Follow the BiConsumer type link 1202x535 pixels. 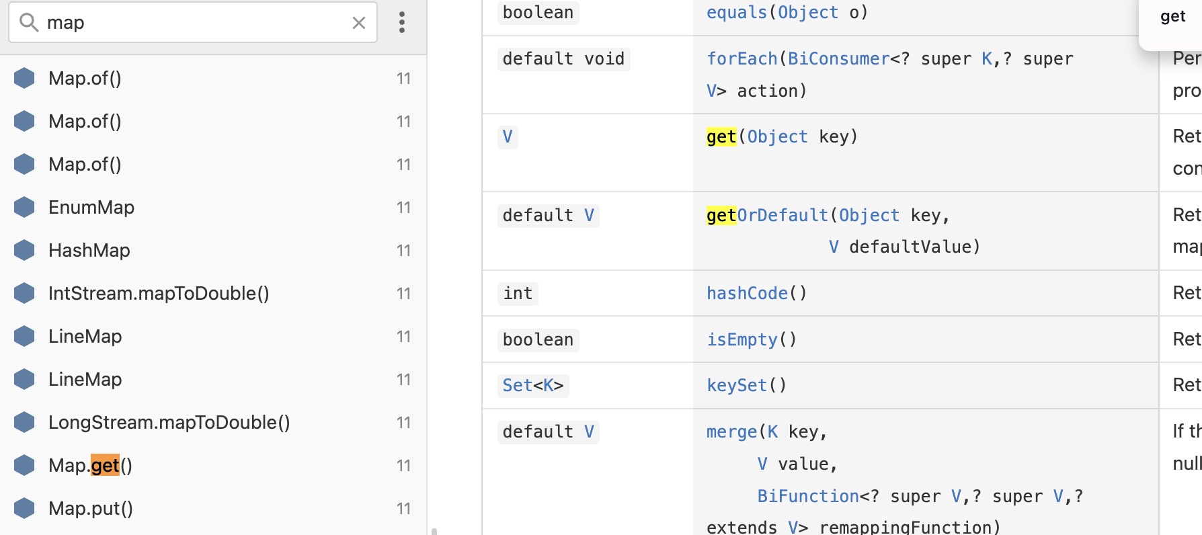[838, 58]
